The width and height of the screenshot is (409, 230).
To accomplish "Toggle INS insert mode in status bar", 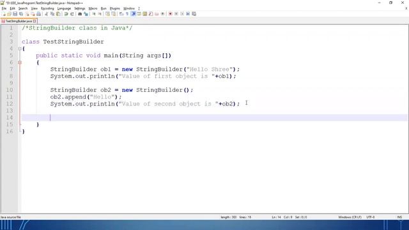I will point(399,217).
